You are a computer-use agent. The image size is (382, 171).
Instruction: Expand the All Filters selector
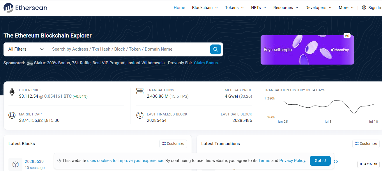(x=25, y=49)
